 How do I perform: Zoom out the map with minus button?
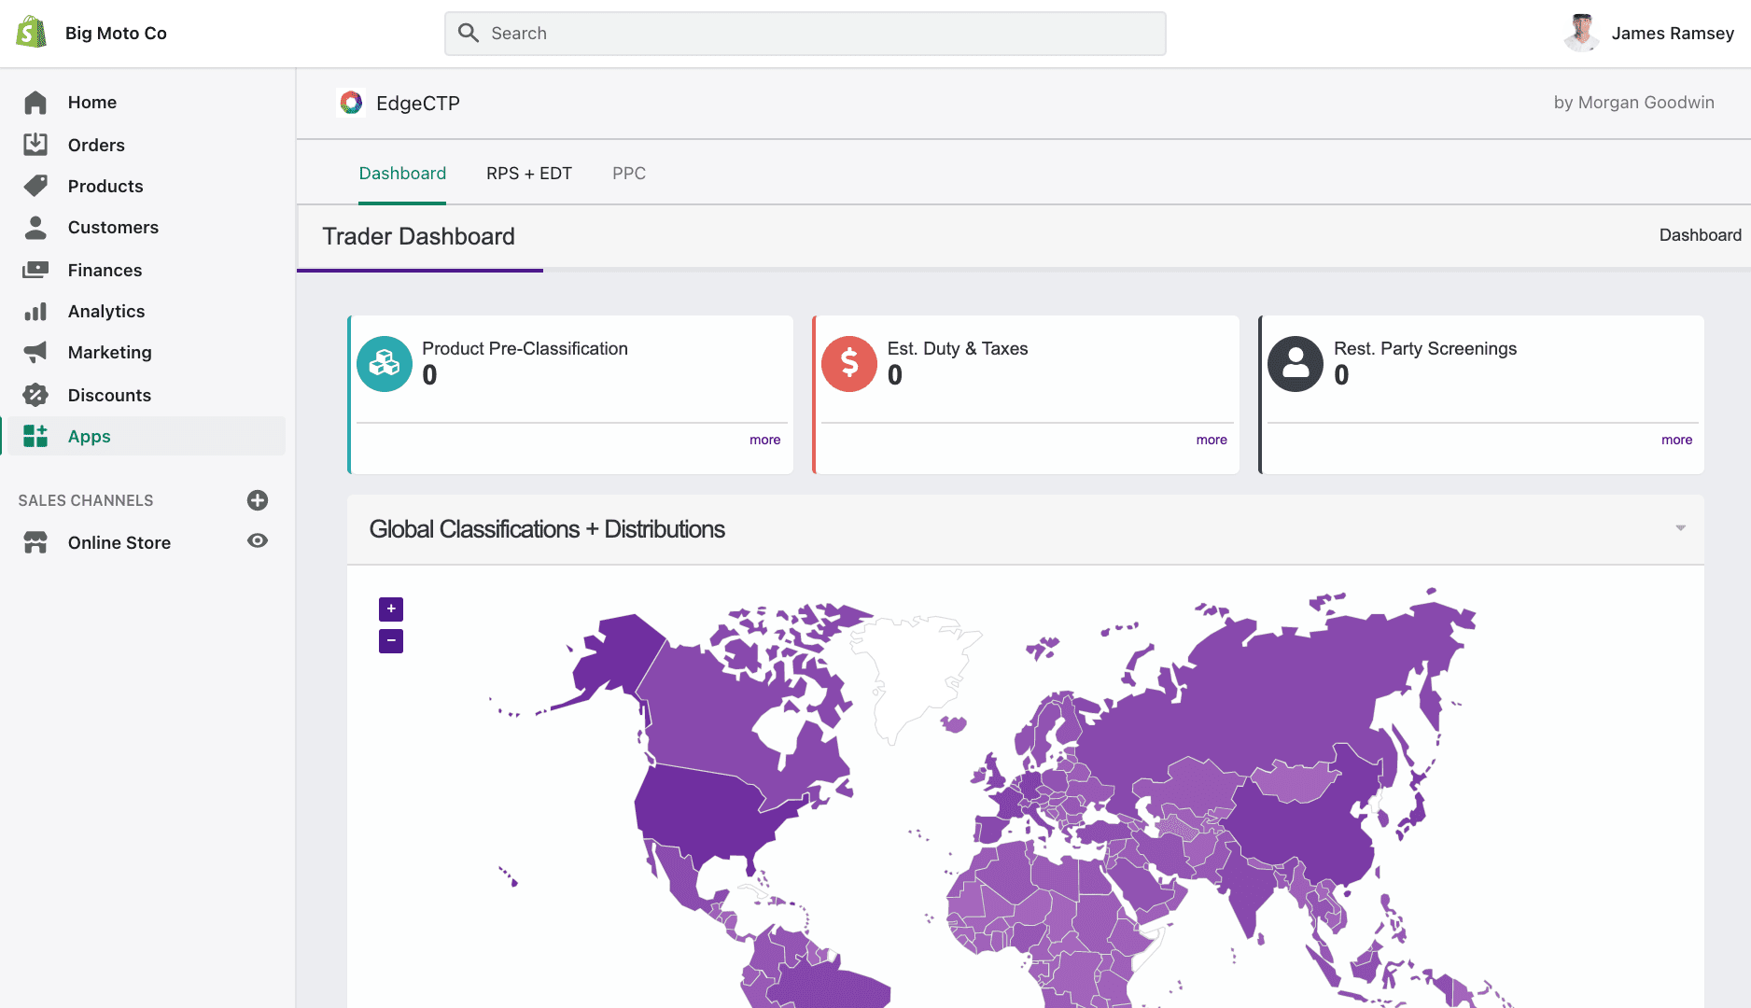tap(391, 641)
